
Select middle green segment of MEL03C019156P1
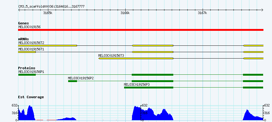(153, 75)
